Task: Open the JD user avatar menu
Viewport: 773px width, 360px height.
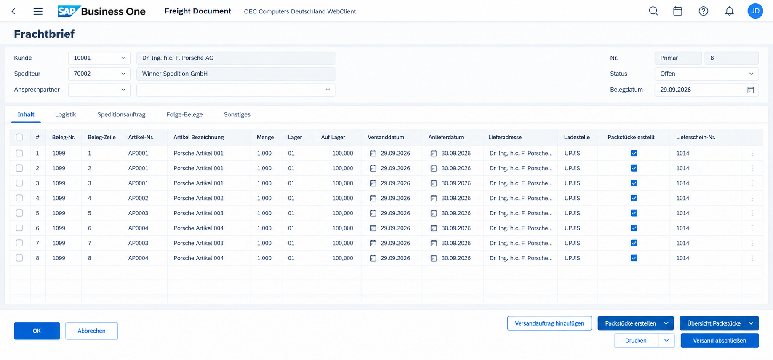Action: 755,11
